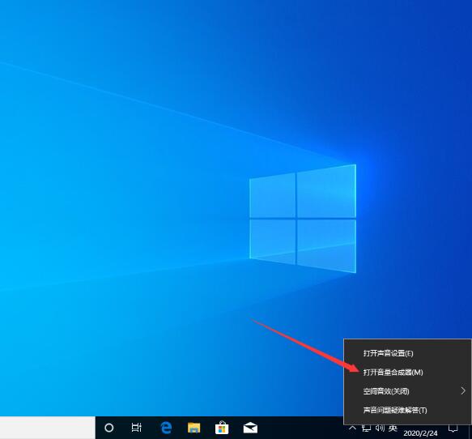Open the Mail app from taskbar
Screen dimensions: 472x439
point(250,428)
